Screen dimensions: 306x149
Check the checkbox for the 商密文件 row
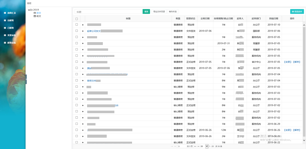pos(77,80)
